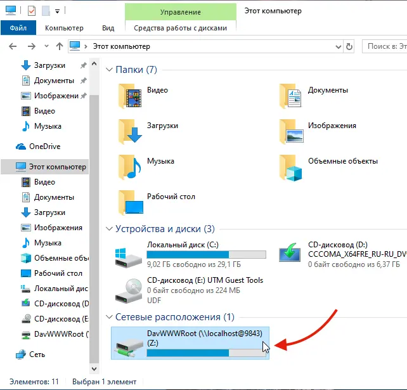The image size is (407, 390).
Task: Open the Средства работы с дисками tab
Action: click(181, 28)
